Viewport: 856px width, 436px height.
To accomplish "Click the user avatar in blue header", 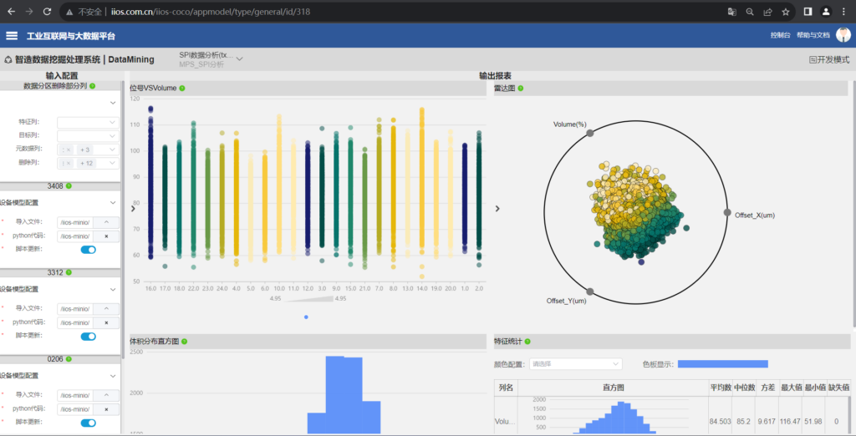I will [x=843, y=35].
